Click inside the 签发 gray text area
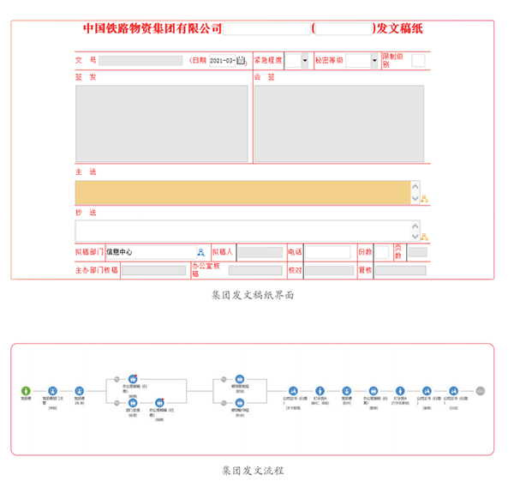 click(x=162, y=123)
